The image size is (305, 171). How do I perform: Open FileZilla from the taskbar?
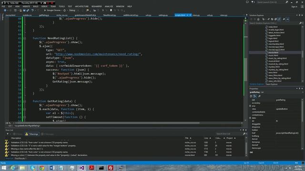pyautogui.click(x=111, y=168)
